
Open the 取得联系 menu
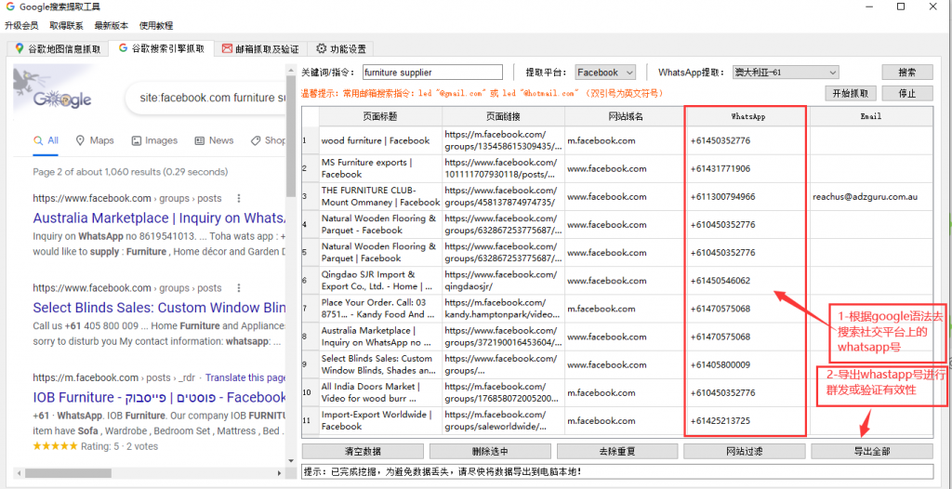[x=66, y=25]
